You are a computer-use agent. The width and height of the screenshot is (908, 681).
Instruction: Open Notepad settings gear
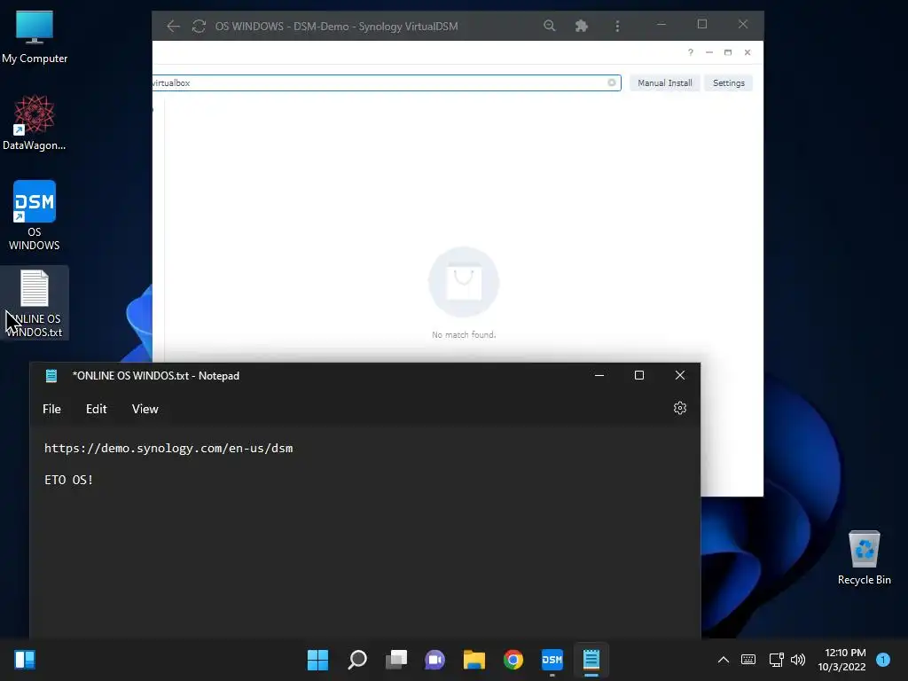click(680, 408)
